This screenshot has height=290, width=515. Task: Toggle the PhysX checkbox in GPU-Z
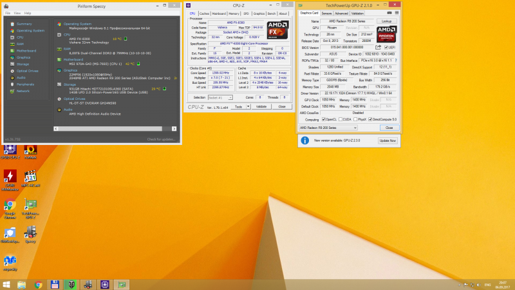(355, 119)
